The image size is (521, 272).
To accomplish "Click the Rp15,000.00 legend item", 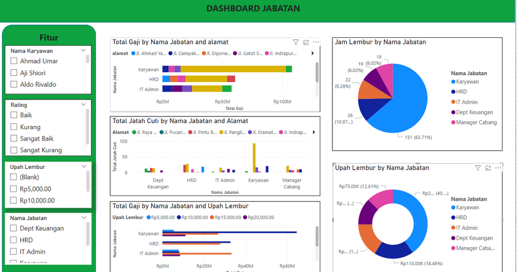I will pyautogui.click(x=227, y=217).
